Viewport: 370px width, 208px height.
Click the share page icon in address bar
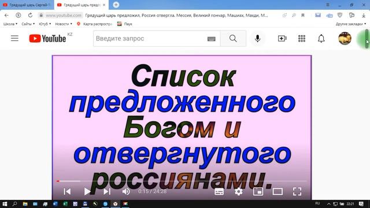pyautogui.click(x=285, y=16)
